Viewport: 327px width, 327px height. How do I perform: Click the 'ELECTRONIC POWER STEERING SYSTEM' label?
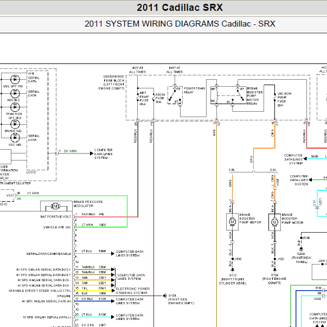pyautogui.click(x=133, y=291)
